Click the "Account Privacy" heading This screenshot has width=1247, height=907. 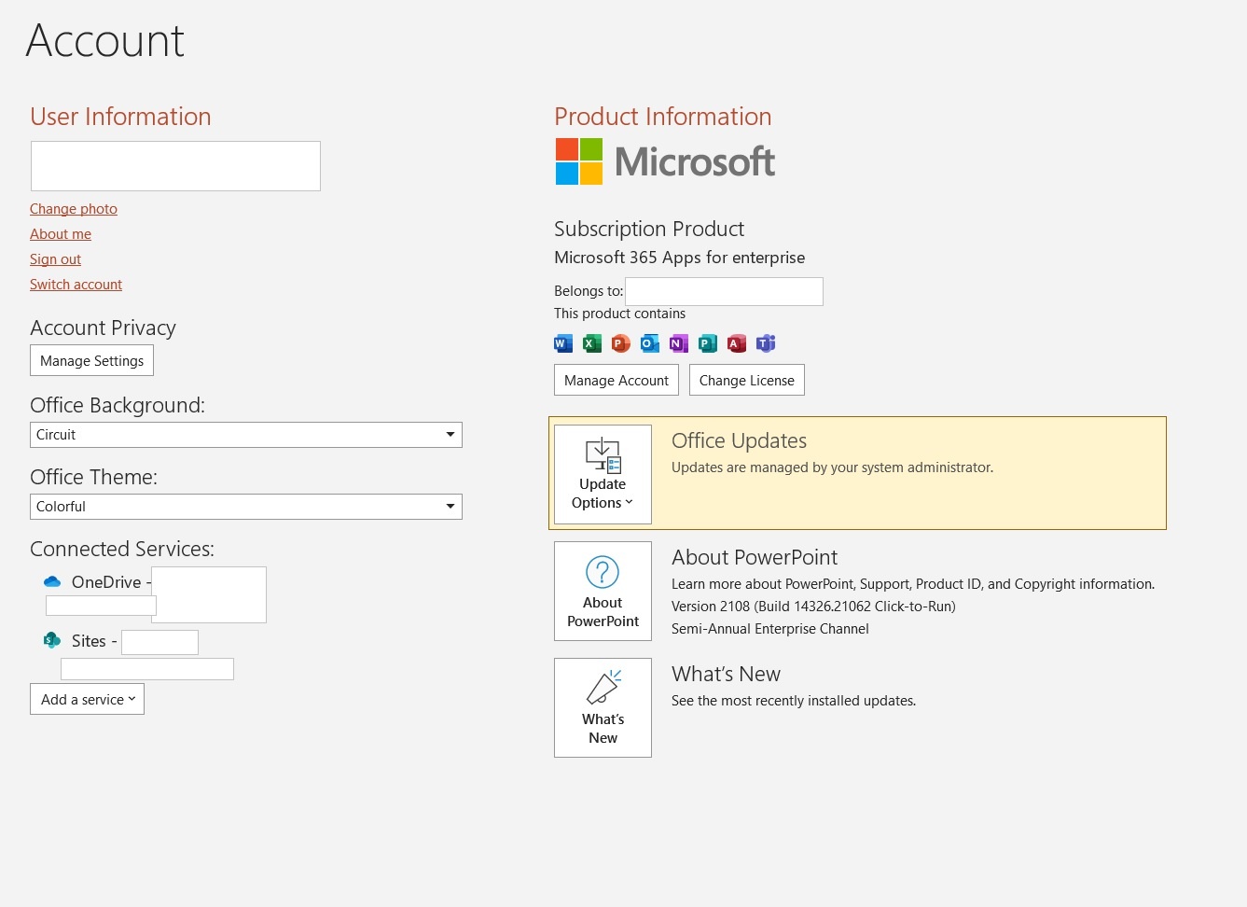(x=103, y=328)
